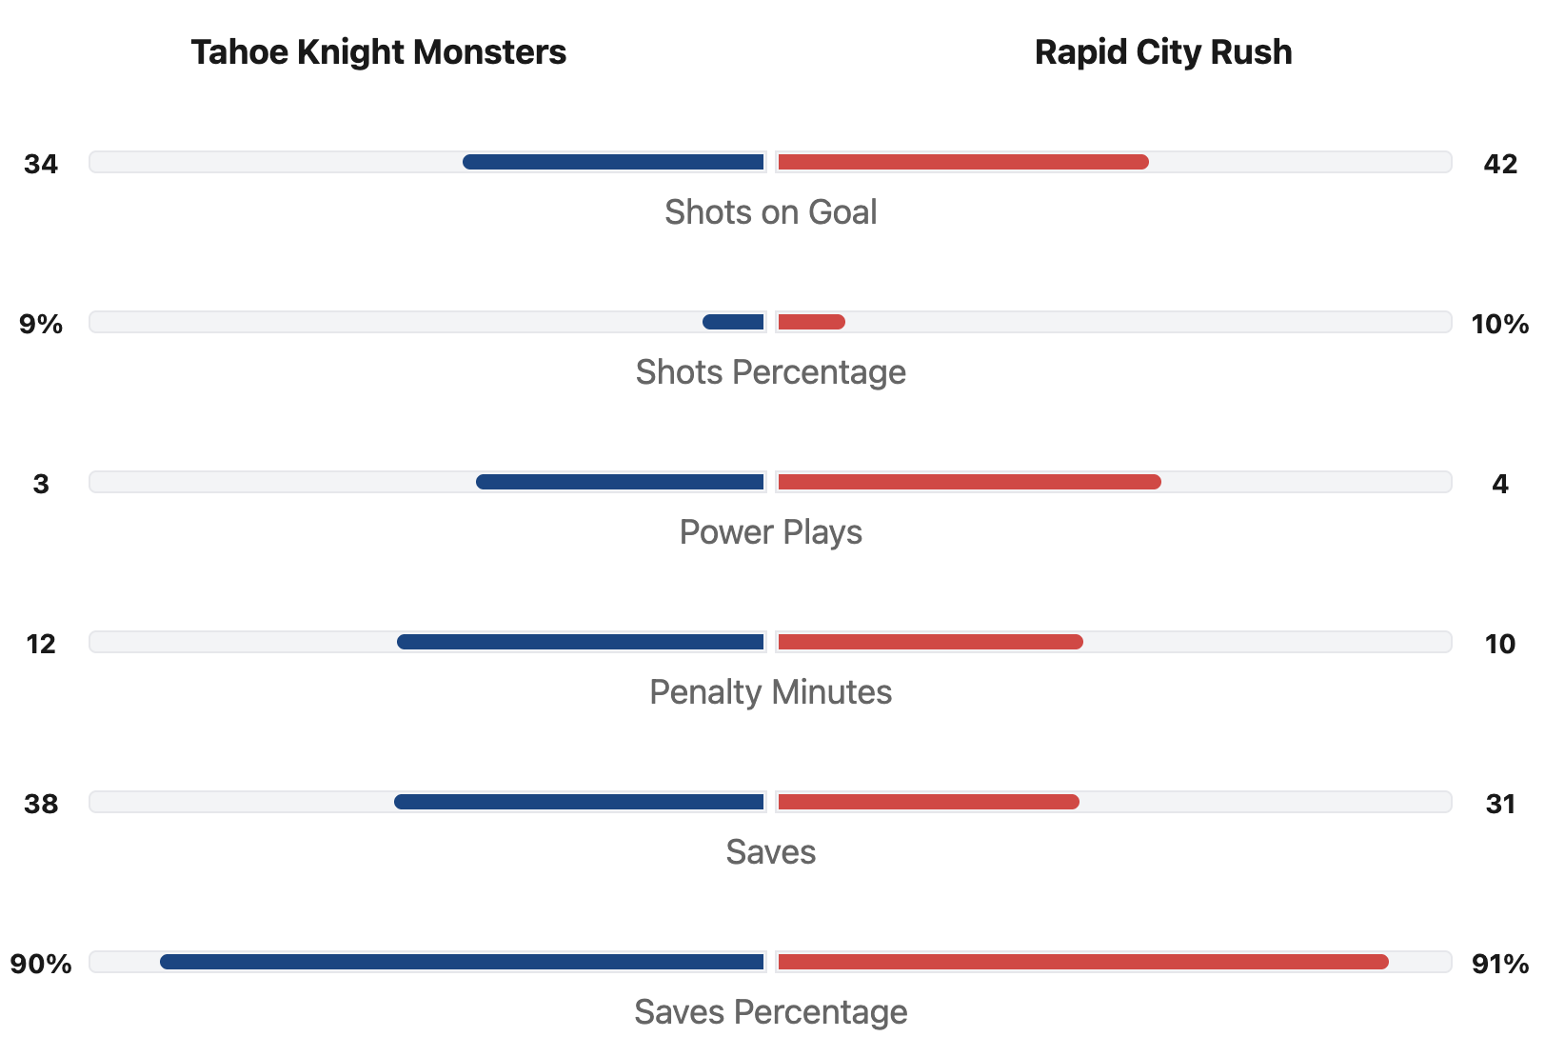Click Rapid City's 91% saves percentage value
Viewport: 1545px width, 1037px height.
click(x=1499, y=965)
